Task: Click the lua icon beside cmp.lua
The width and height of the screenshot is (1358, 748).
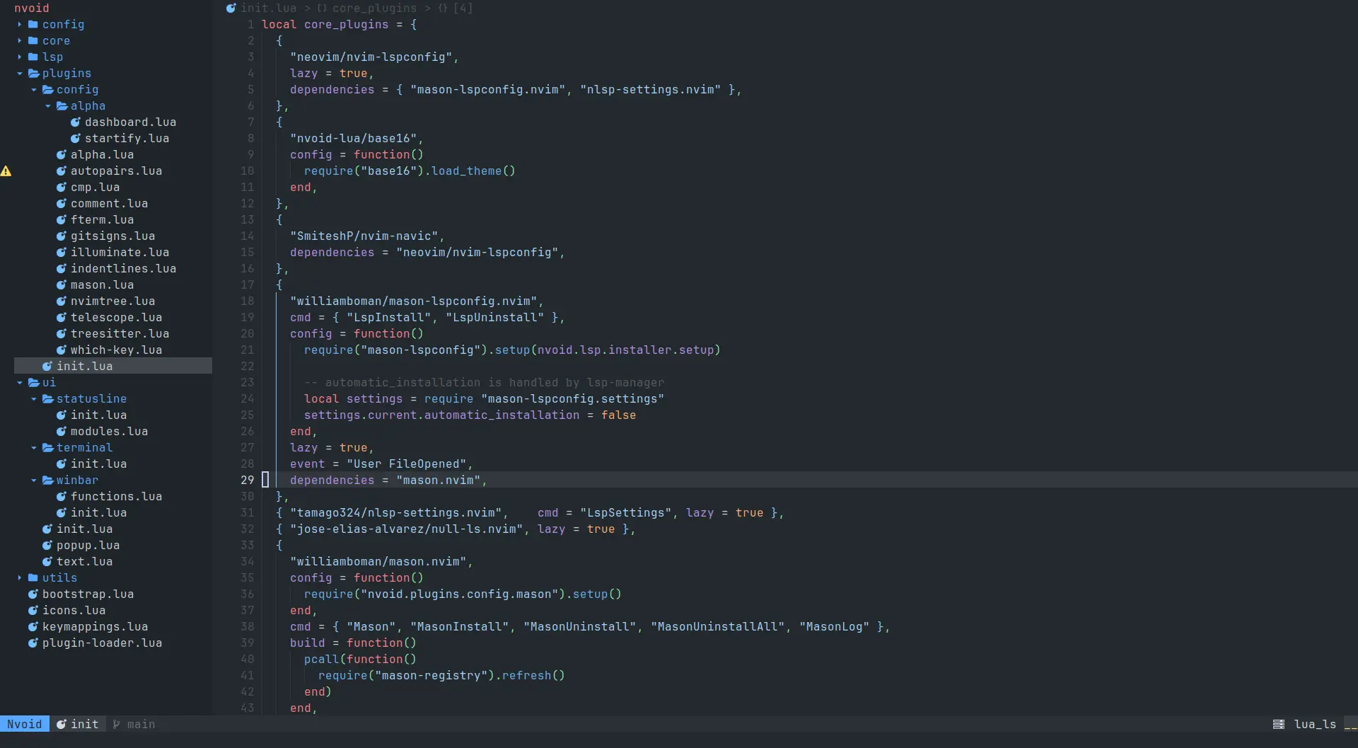Action: [x=62, y=188]
